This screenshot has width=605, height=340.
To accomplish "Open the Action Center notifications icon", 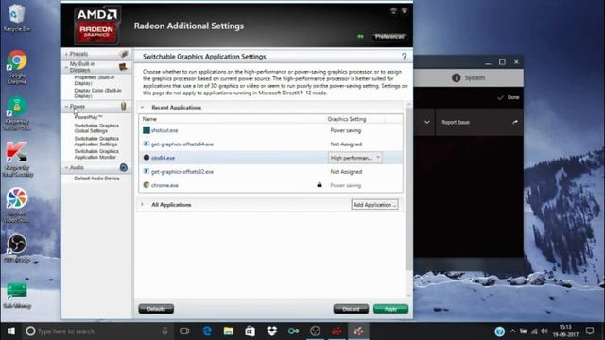I will click(590, 331).
